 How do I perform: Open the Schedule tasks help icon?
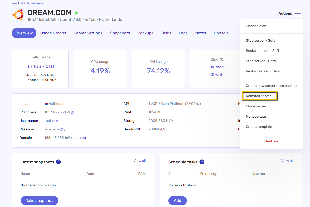click(x=202, y=162)
